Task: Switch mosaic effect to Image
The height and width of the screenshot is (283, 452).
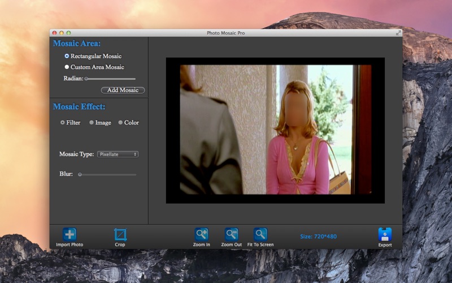Action: click(92, 122)
